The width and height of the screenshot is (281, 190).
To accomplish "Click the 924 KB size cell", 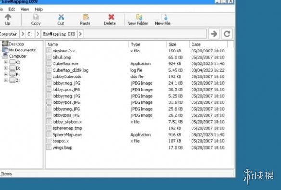I will coord(175,64).
